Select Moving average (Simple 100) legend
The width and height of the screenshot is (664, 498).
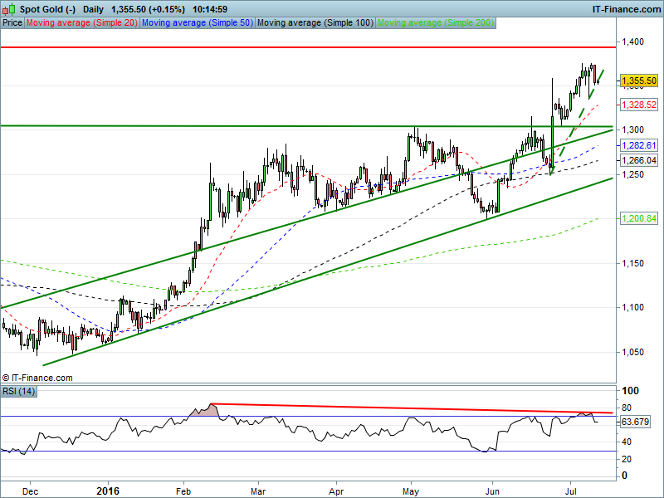(x=315, y=23)
